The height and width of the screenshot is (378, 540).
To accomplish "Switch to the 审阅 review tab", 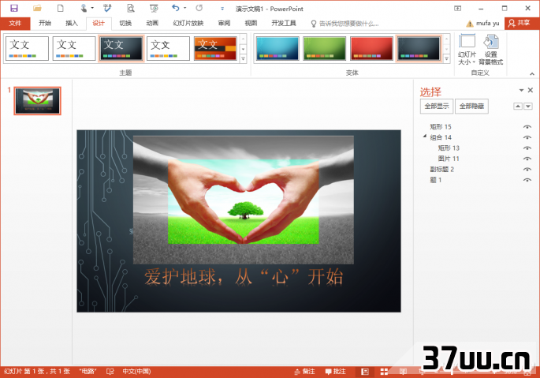I will (x=224, y=24).
